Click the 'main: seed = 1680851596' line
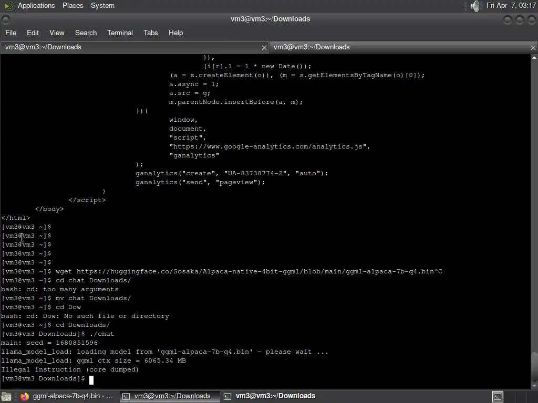Image resolution: width=538 pixels, height=403 pixels. 49,343
